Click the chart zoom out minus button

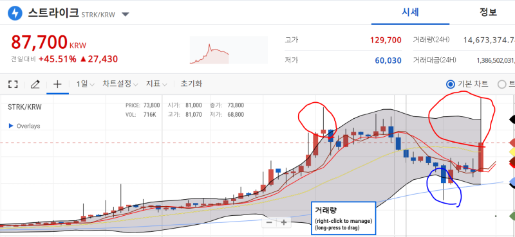click(x=269, y=223)
